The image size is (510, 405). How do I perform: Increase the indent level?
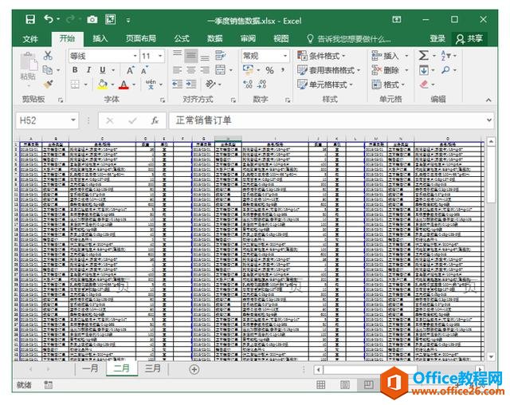click(191, 85)
